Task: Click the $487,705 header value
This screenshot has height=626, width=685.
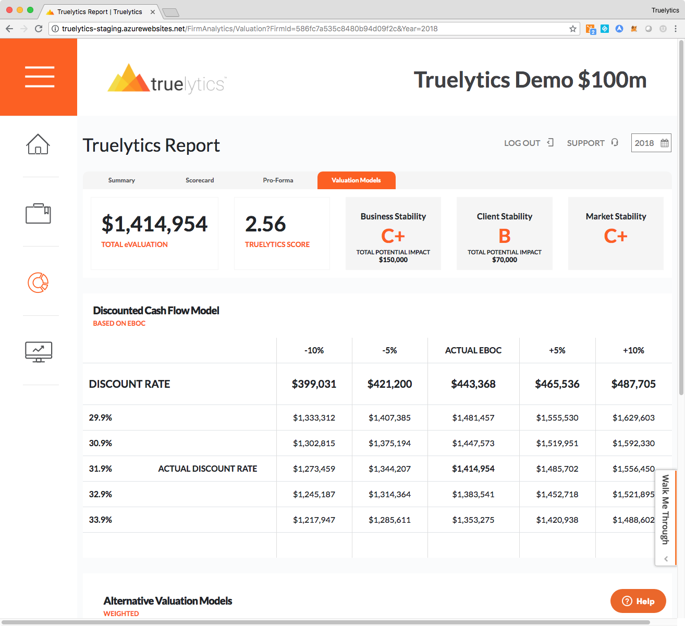Action: click(x=633, y=384)
